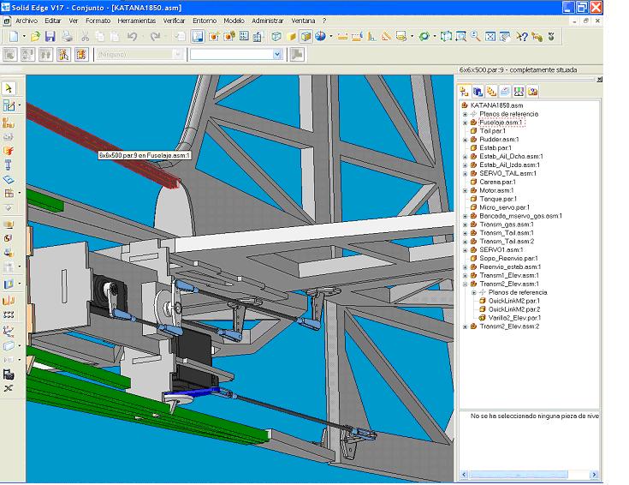Click the Open file folder icon

pyautogui.click(x=35, y=37)
